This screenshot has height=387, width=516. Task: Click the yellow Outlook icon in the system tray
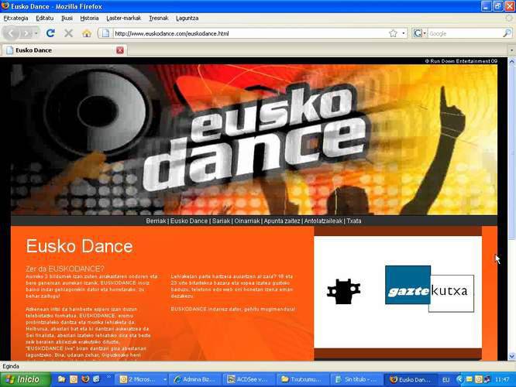click(x=479, y=379)
